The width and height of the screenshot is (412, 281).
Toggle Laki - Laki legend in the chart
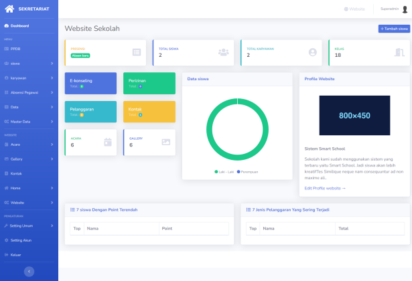click(224, 172)
